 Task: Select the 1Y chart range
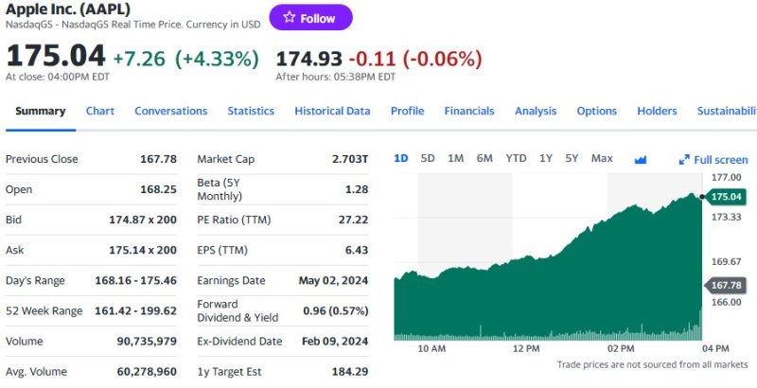[546, 158]
